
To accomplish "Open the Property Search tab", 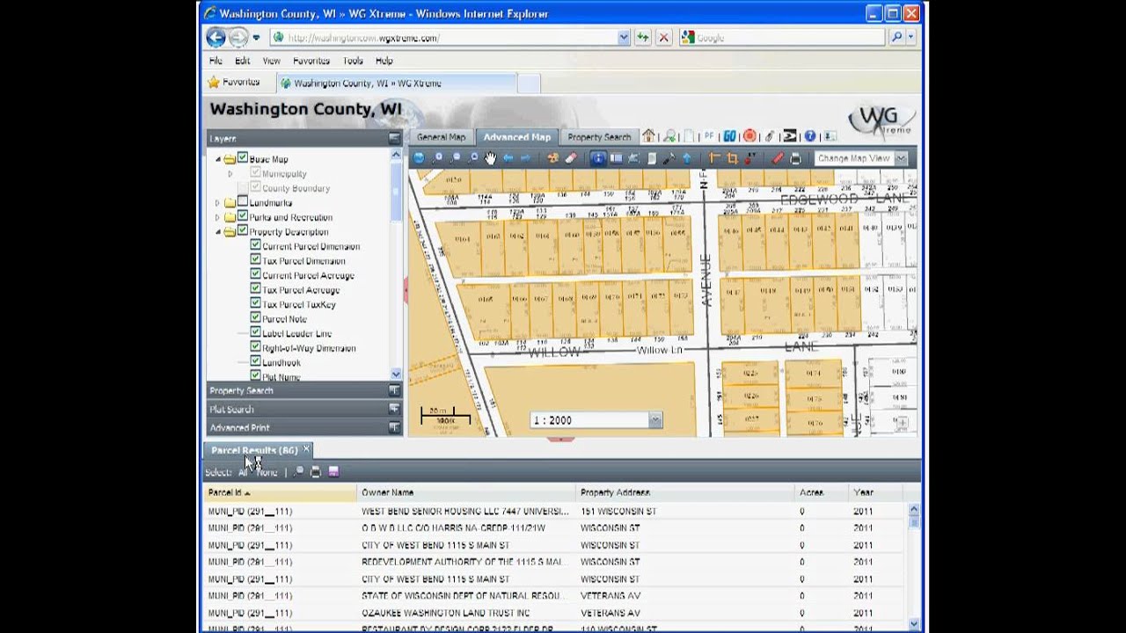I will (599, 137).
